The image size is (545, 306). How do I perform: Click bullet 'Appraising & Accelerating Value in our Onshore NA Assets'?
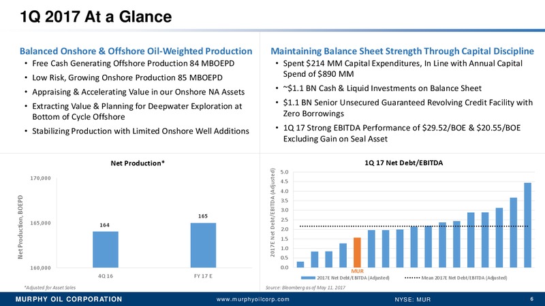tap(138, 92)
